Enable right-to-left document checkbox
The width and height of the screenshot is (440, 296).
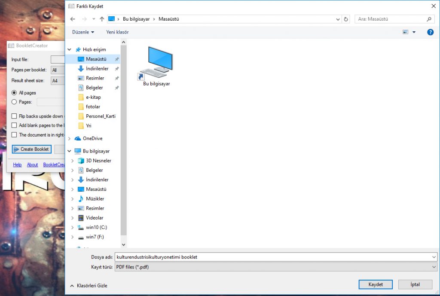point(14,134)
